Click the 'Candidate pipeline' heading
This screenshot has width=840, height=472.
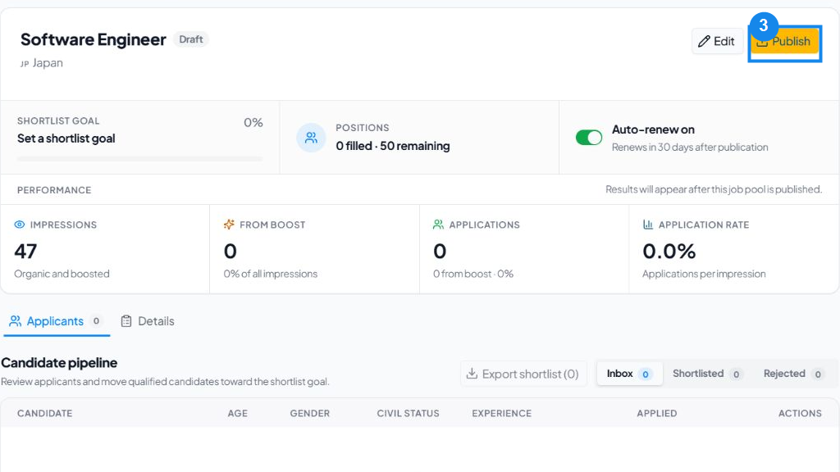[59, 363]
